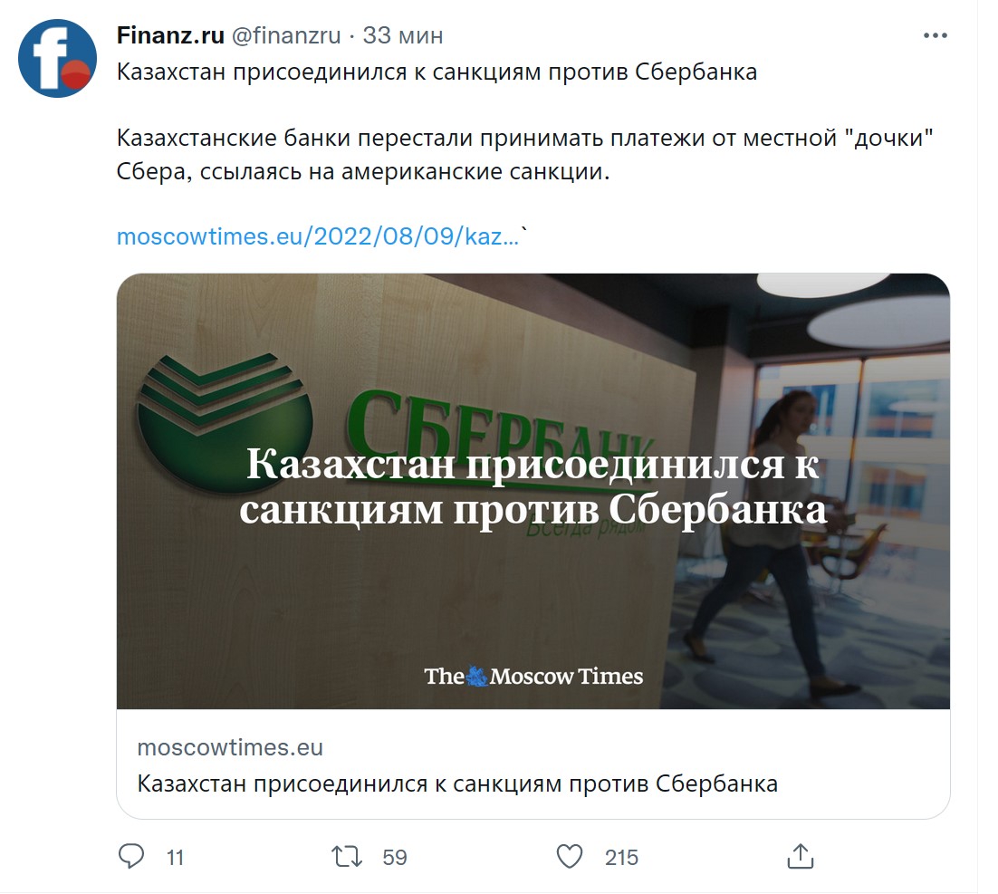998x894 pixels.
Task: Retweet using the arrows icon
Action: point(347,857)
